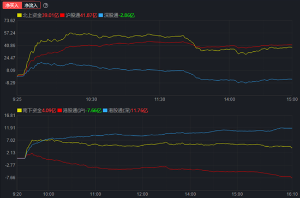Toggle the 港股通(深) series label
The height and width of the screenshot is (198, 300).
pyautogui.click(x=119, y=110)
